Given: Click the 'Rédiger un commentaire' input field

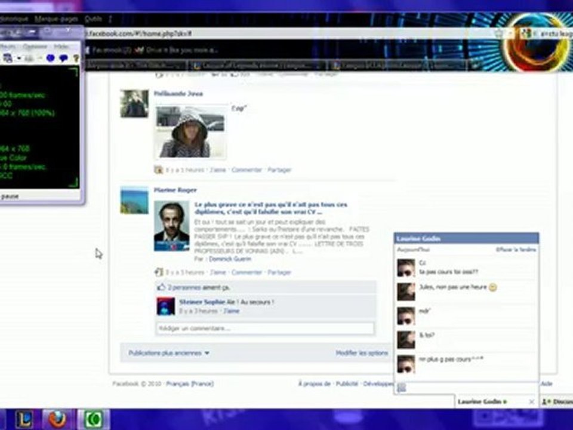Looking at the screenshot, I should (x=265, y=328).
